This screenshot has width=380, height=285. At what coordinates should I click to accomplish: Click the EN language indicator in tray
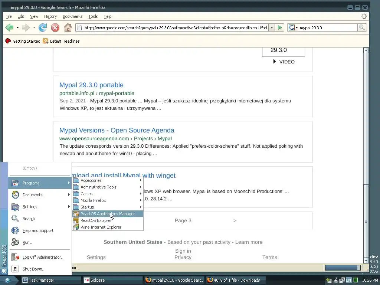point(348,280)
